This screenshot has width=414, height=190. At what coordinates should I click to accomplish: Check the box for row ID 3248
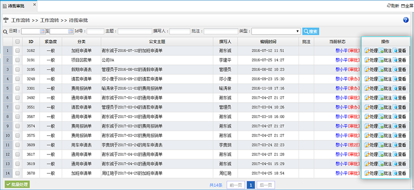18,79
